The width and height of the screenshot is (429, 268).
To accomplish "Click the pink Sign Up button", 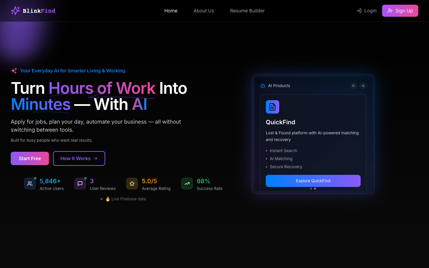I will [400, 10].
